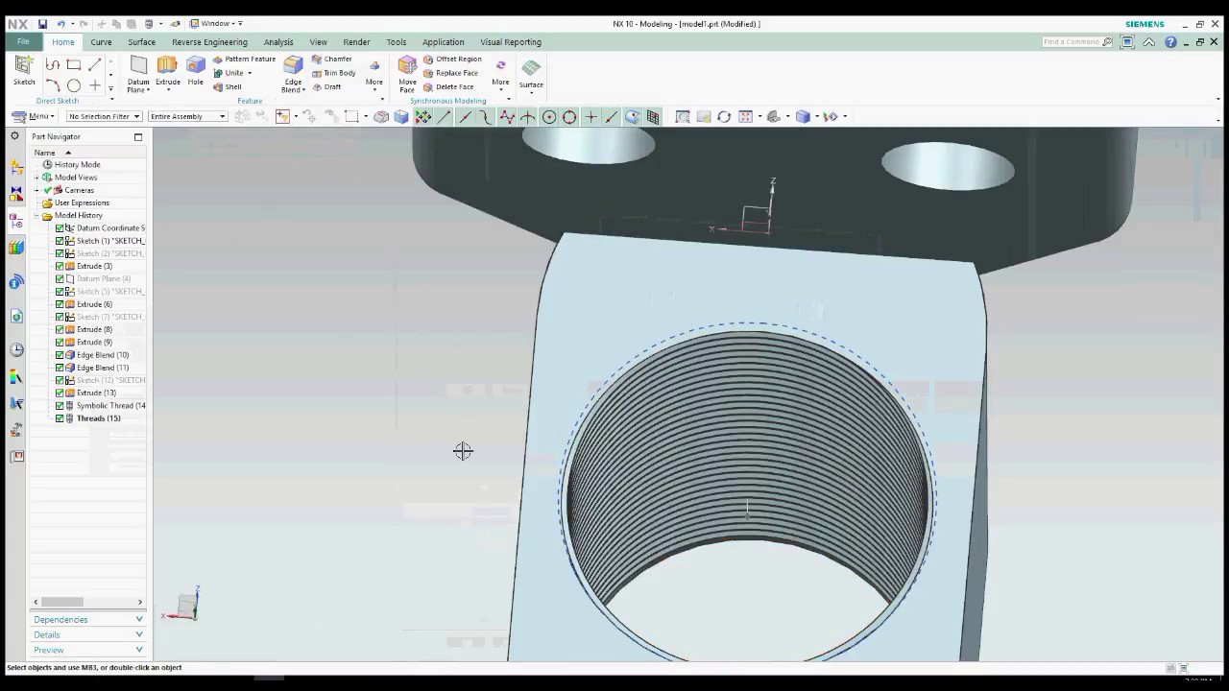This screenshot has height=691, width=1229.
Task: Click the Offset Region command
Action: (452, 59)
